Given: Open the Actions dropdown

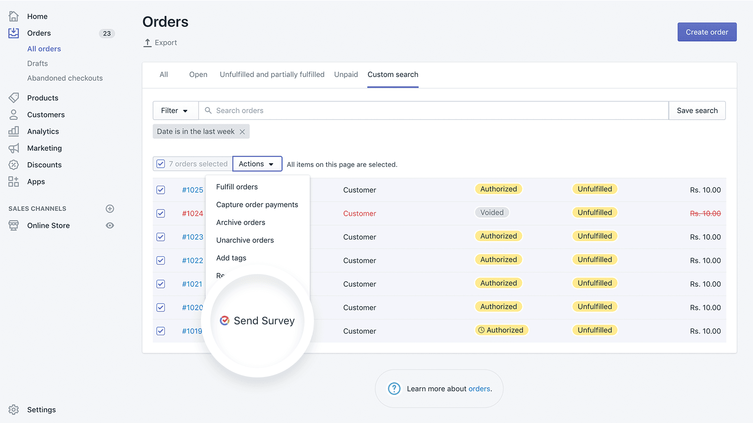Looking at the screenshot, I should 257,164.
